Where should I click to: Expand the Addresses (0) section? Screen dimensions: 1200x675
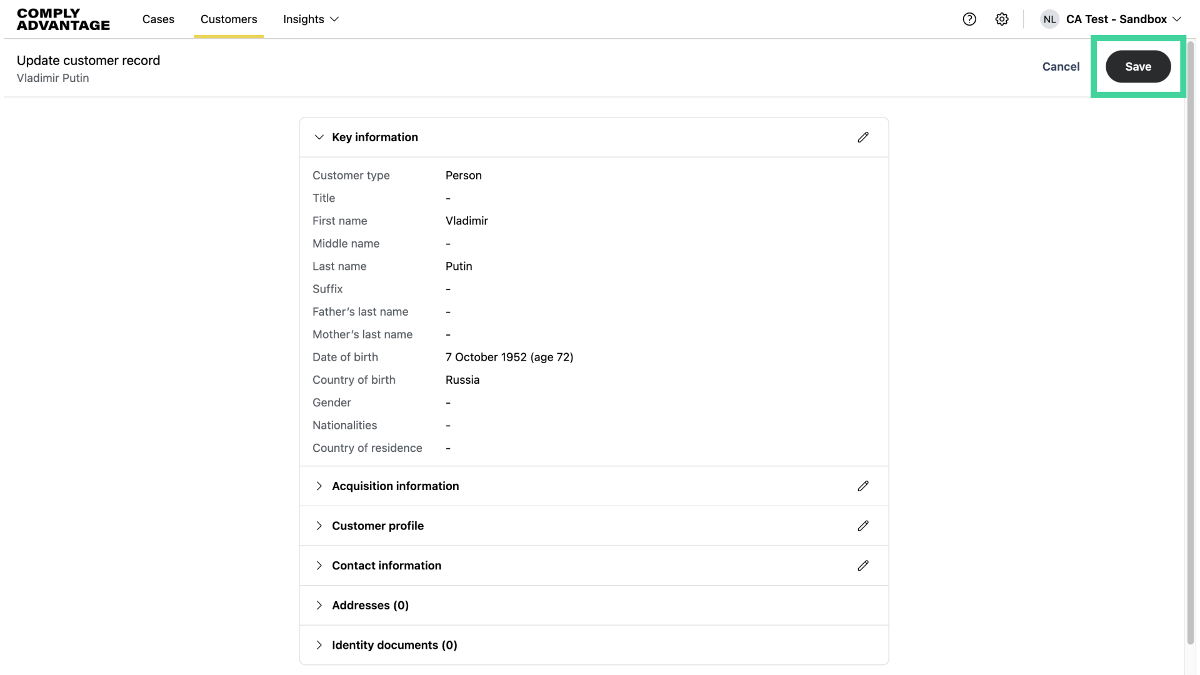(319, 605)
